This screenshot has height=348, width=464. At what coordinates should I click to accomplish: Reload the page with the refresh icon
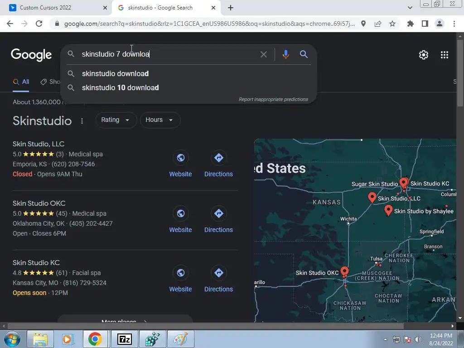point(39,24)
